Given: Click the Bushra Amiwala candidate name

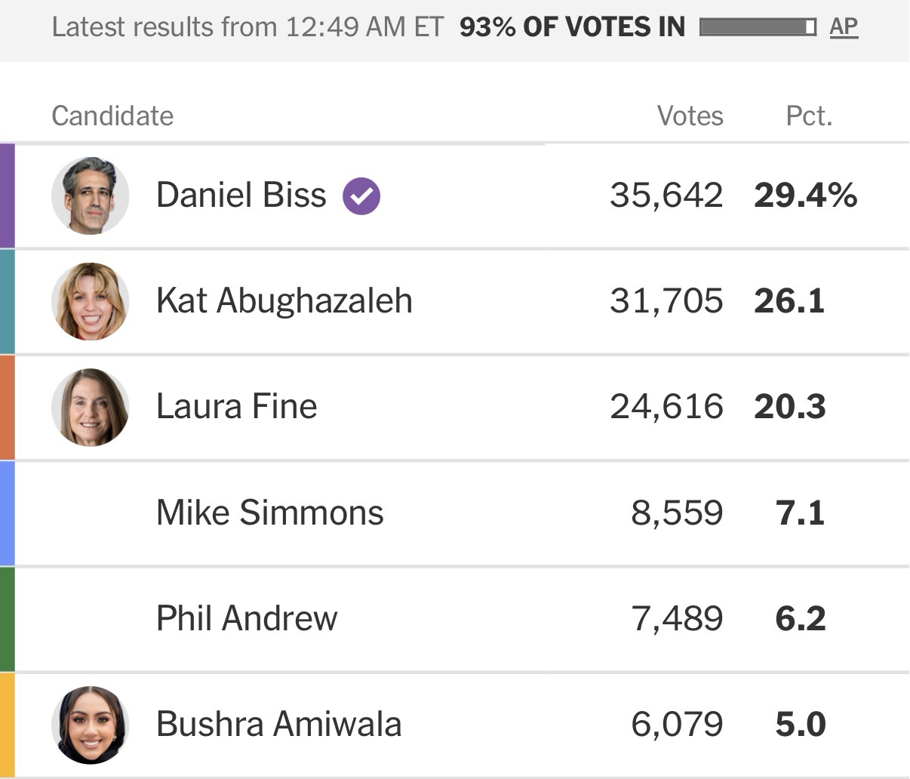Looking at the screenshot, I should tap(279, 725).
